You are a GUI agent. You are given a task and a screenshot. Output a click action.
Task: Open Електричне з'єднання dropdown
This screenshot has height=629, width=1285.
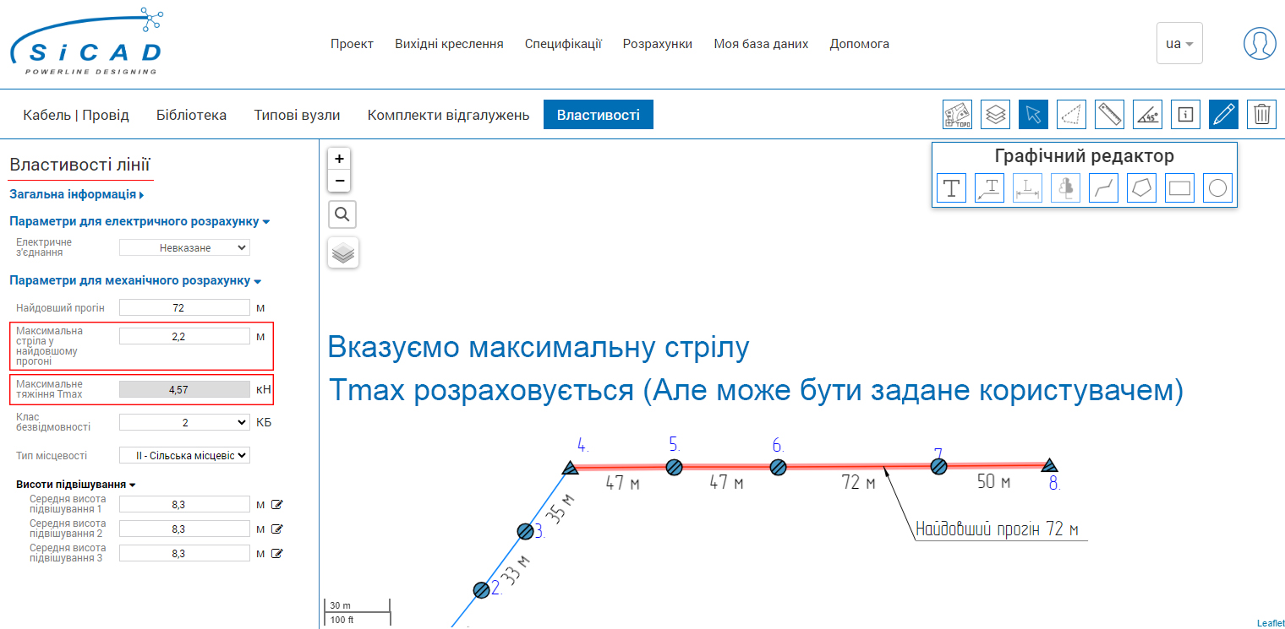[x=184, y=247]
